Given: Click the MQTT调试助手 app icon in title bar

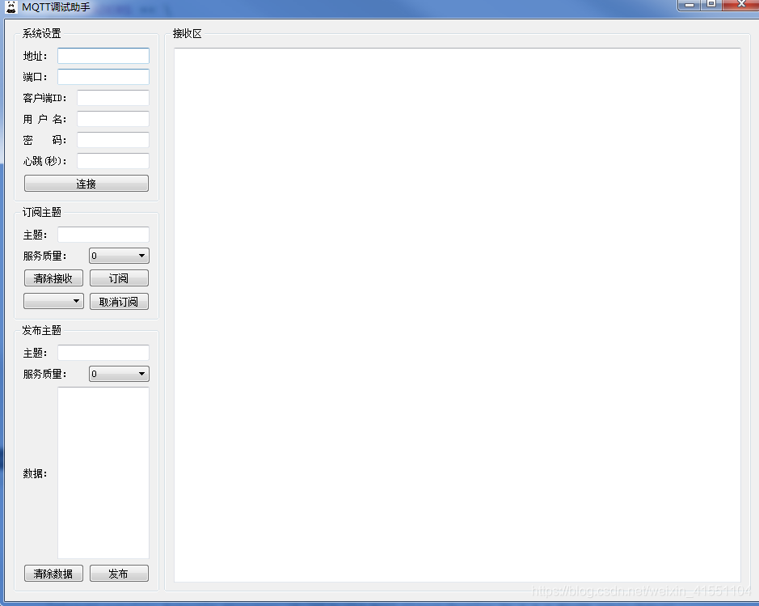Looking at the screenshot, I should [11, 6].
